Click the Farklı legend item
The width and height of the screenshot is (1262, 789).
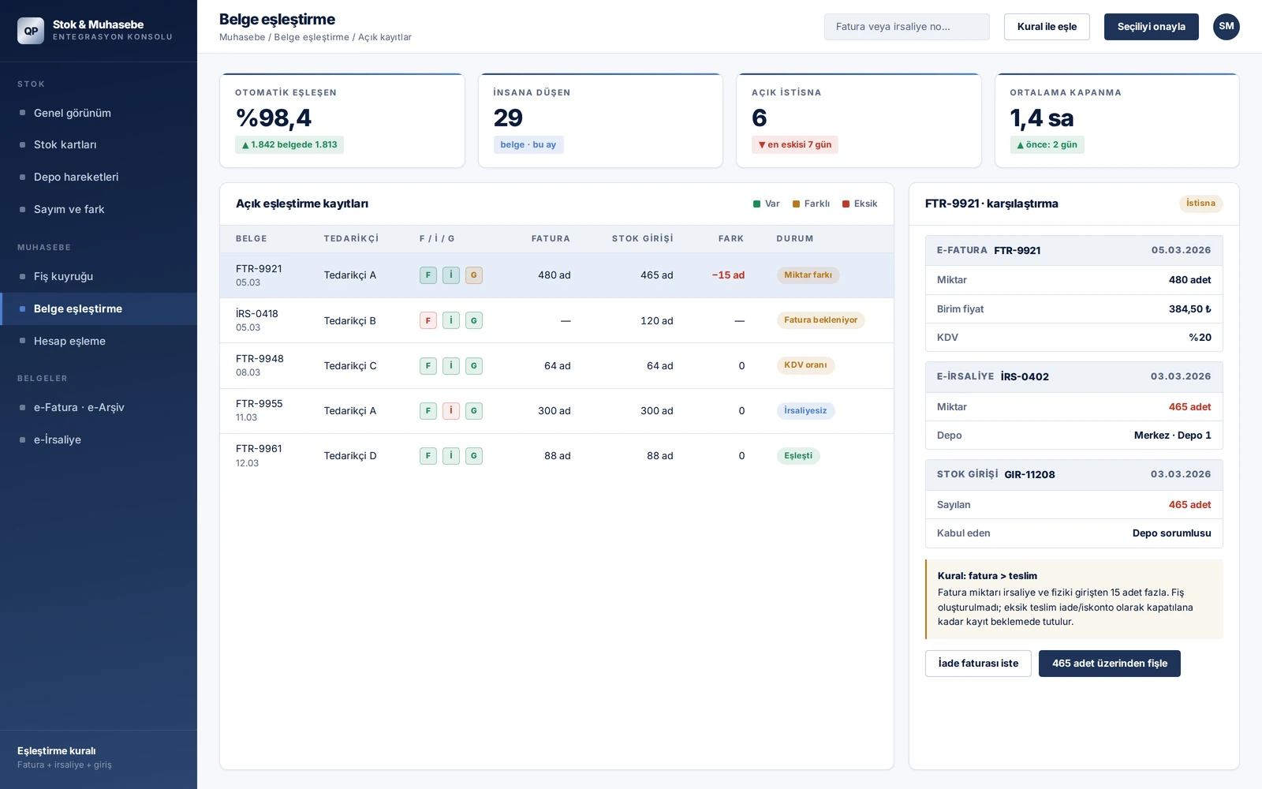point(811,204)
